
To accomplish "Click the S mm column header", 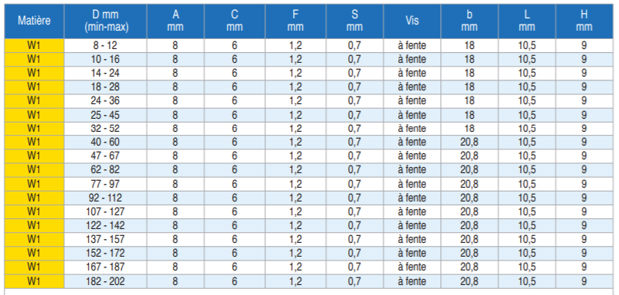I will [354, 21].
